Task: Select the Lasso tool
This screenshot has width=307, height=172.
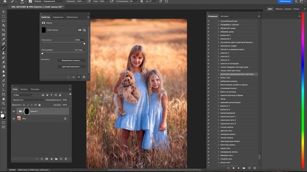Action: [x=3, y=21]
